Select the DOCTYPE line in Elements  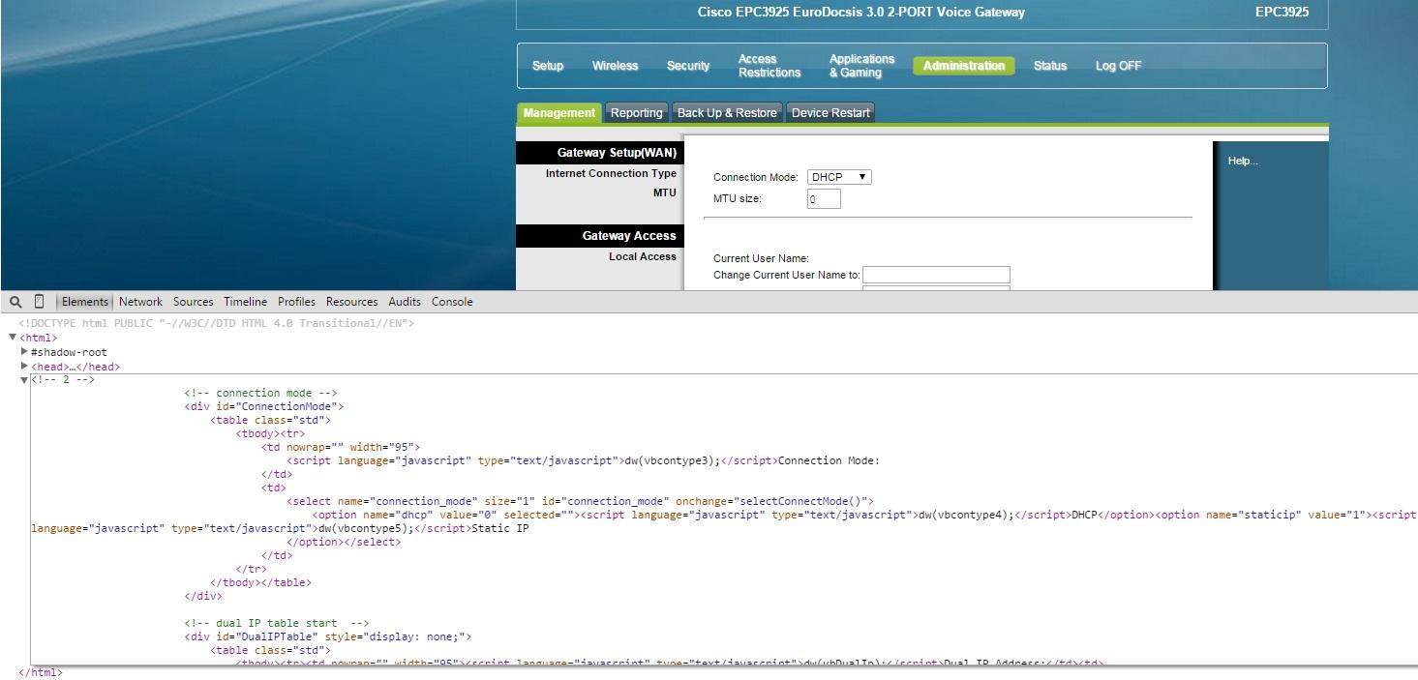[x=216, y=323]
